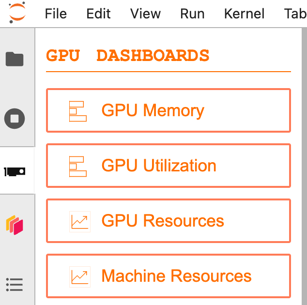The image size is (307, 305).
Task: Launch the GPU Utilization dashboard
Action: click(168, 166)
